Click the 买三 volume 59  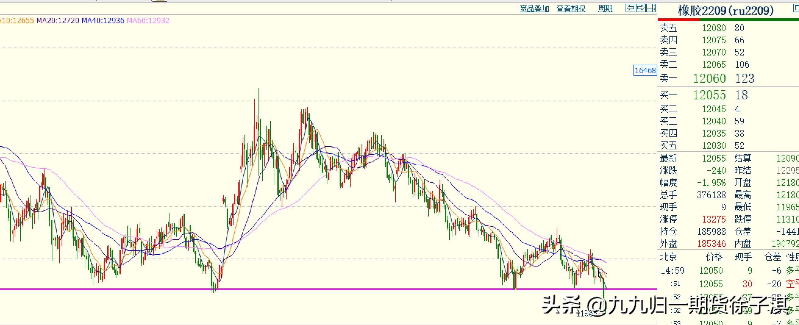tap(740, 121)
